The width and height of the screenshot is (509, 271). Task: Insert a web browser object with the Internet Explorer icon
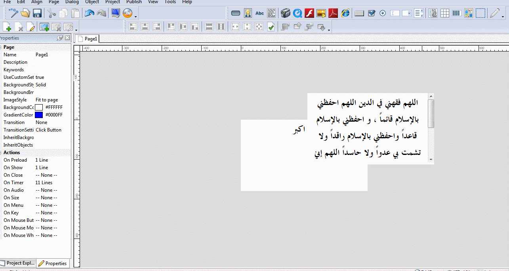(x=345, y=13)
